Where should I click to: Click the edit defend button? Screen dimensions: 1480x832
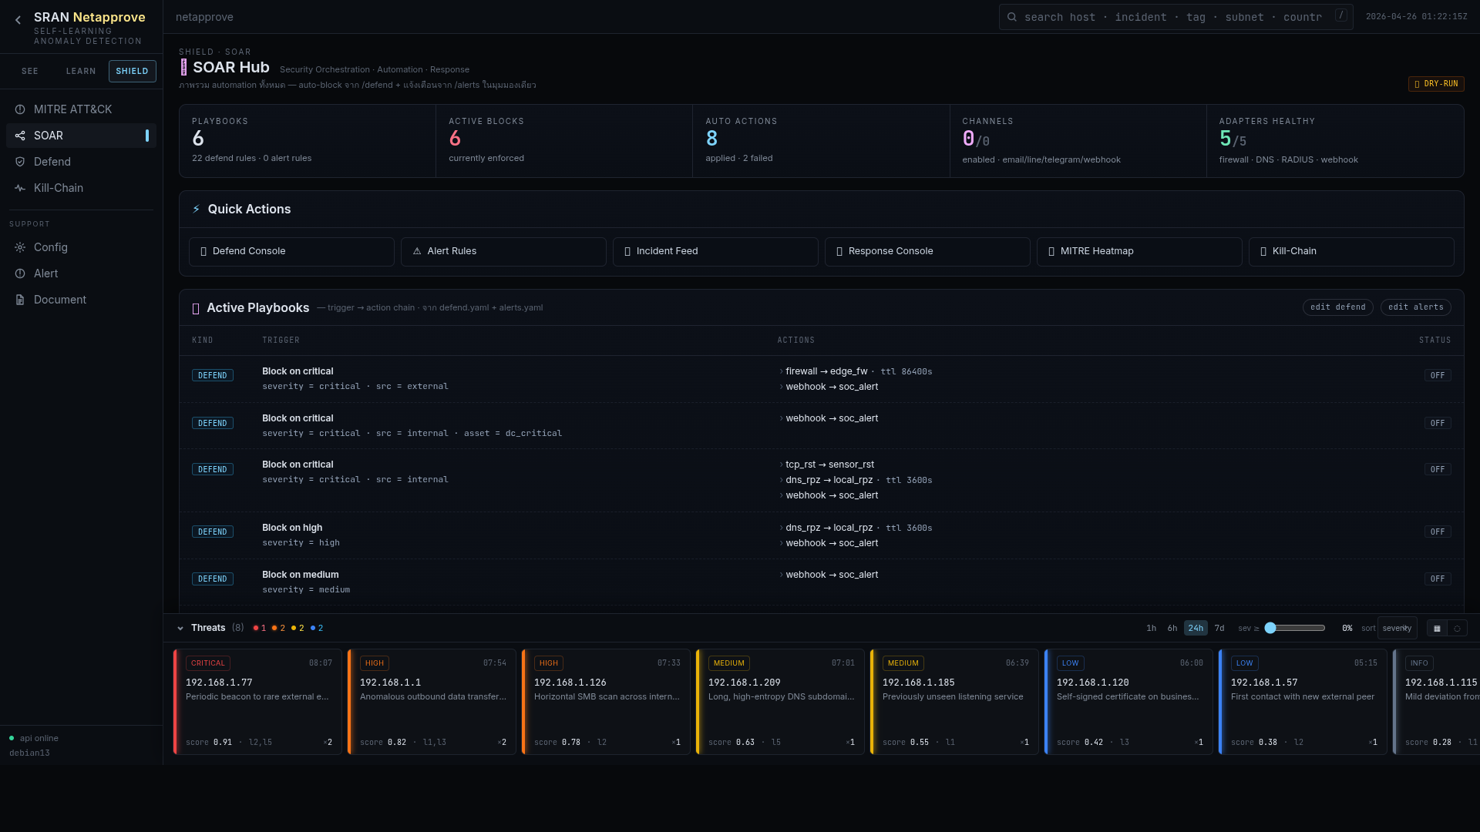[x=1337, y=307]
